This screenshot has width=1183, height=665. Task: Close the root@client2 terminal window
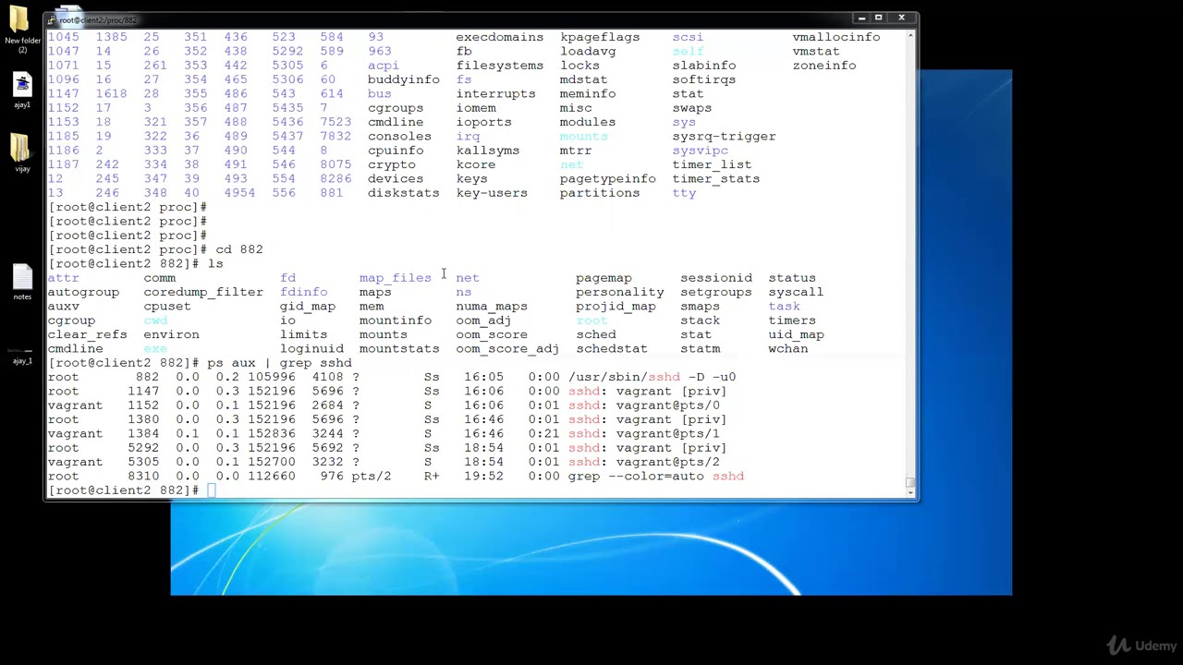(x=902, y=18)
